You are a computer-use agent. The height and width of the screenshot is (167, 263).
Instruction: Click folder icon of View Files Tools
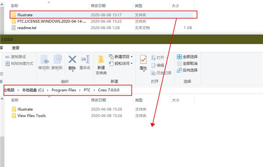tap(14, 115)
